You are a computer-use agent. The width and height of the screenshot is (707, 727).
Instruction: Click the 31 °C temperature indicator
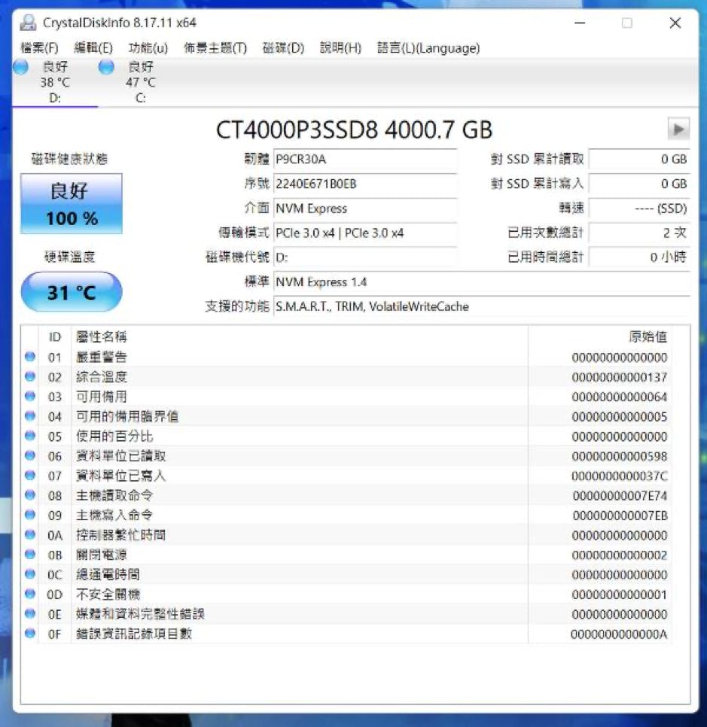pos(72,292)
